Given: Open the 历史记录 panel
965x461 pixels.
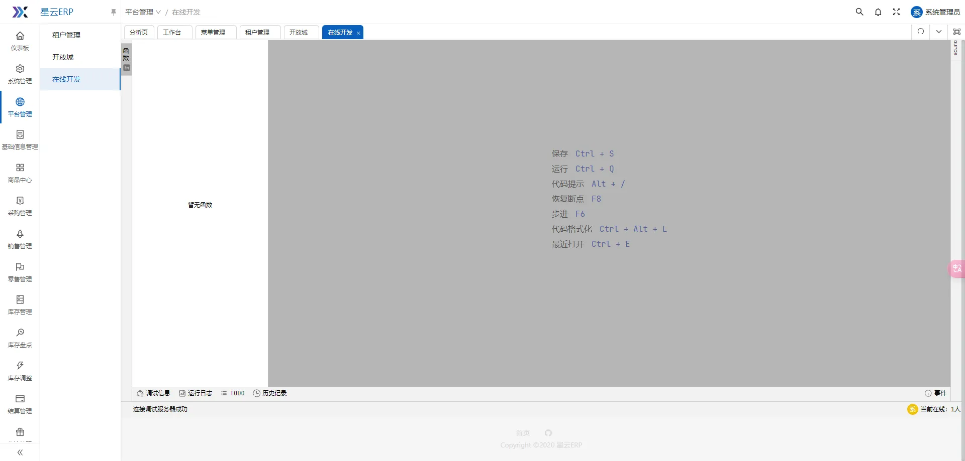Looking at the screenshot, I should tap(270, 393).
